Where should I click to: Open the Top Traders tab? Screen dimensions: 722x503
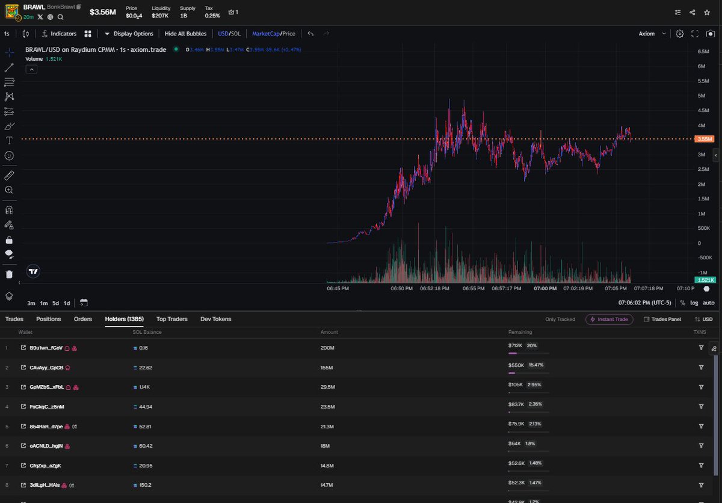[172, 319]
